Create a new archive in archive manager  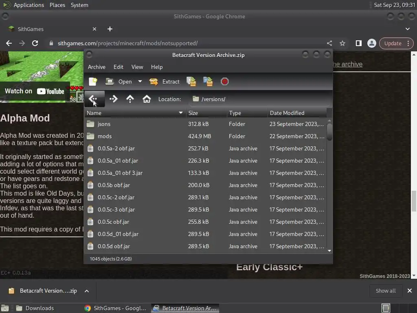(93, 82)
